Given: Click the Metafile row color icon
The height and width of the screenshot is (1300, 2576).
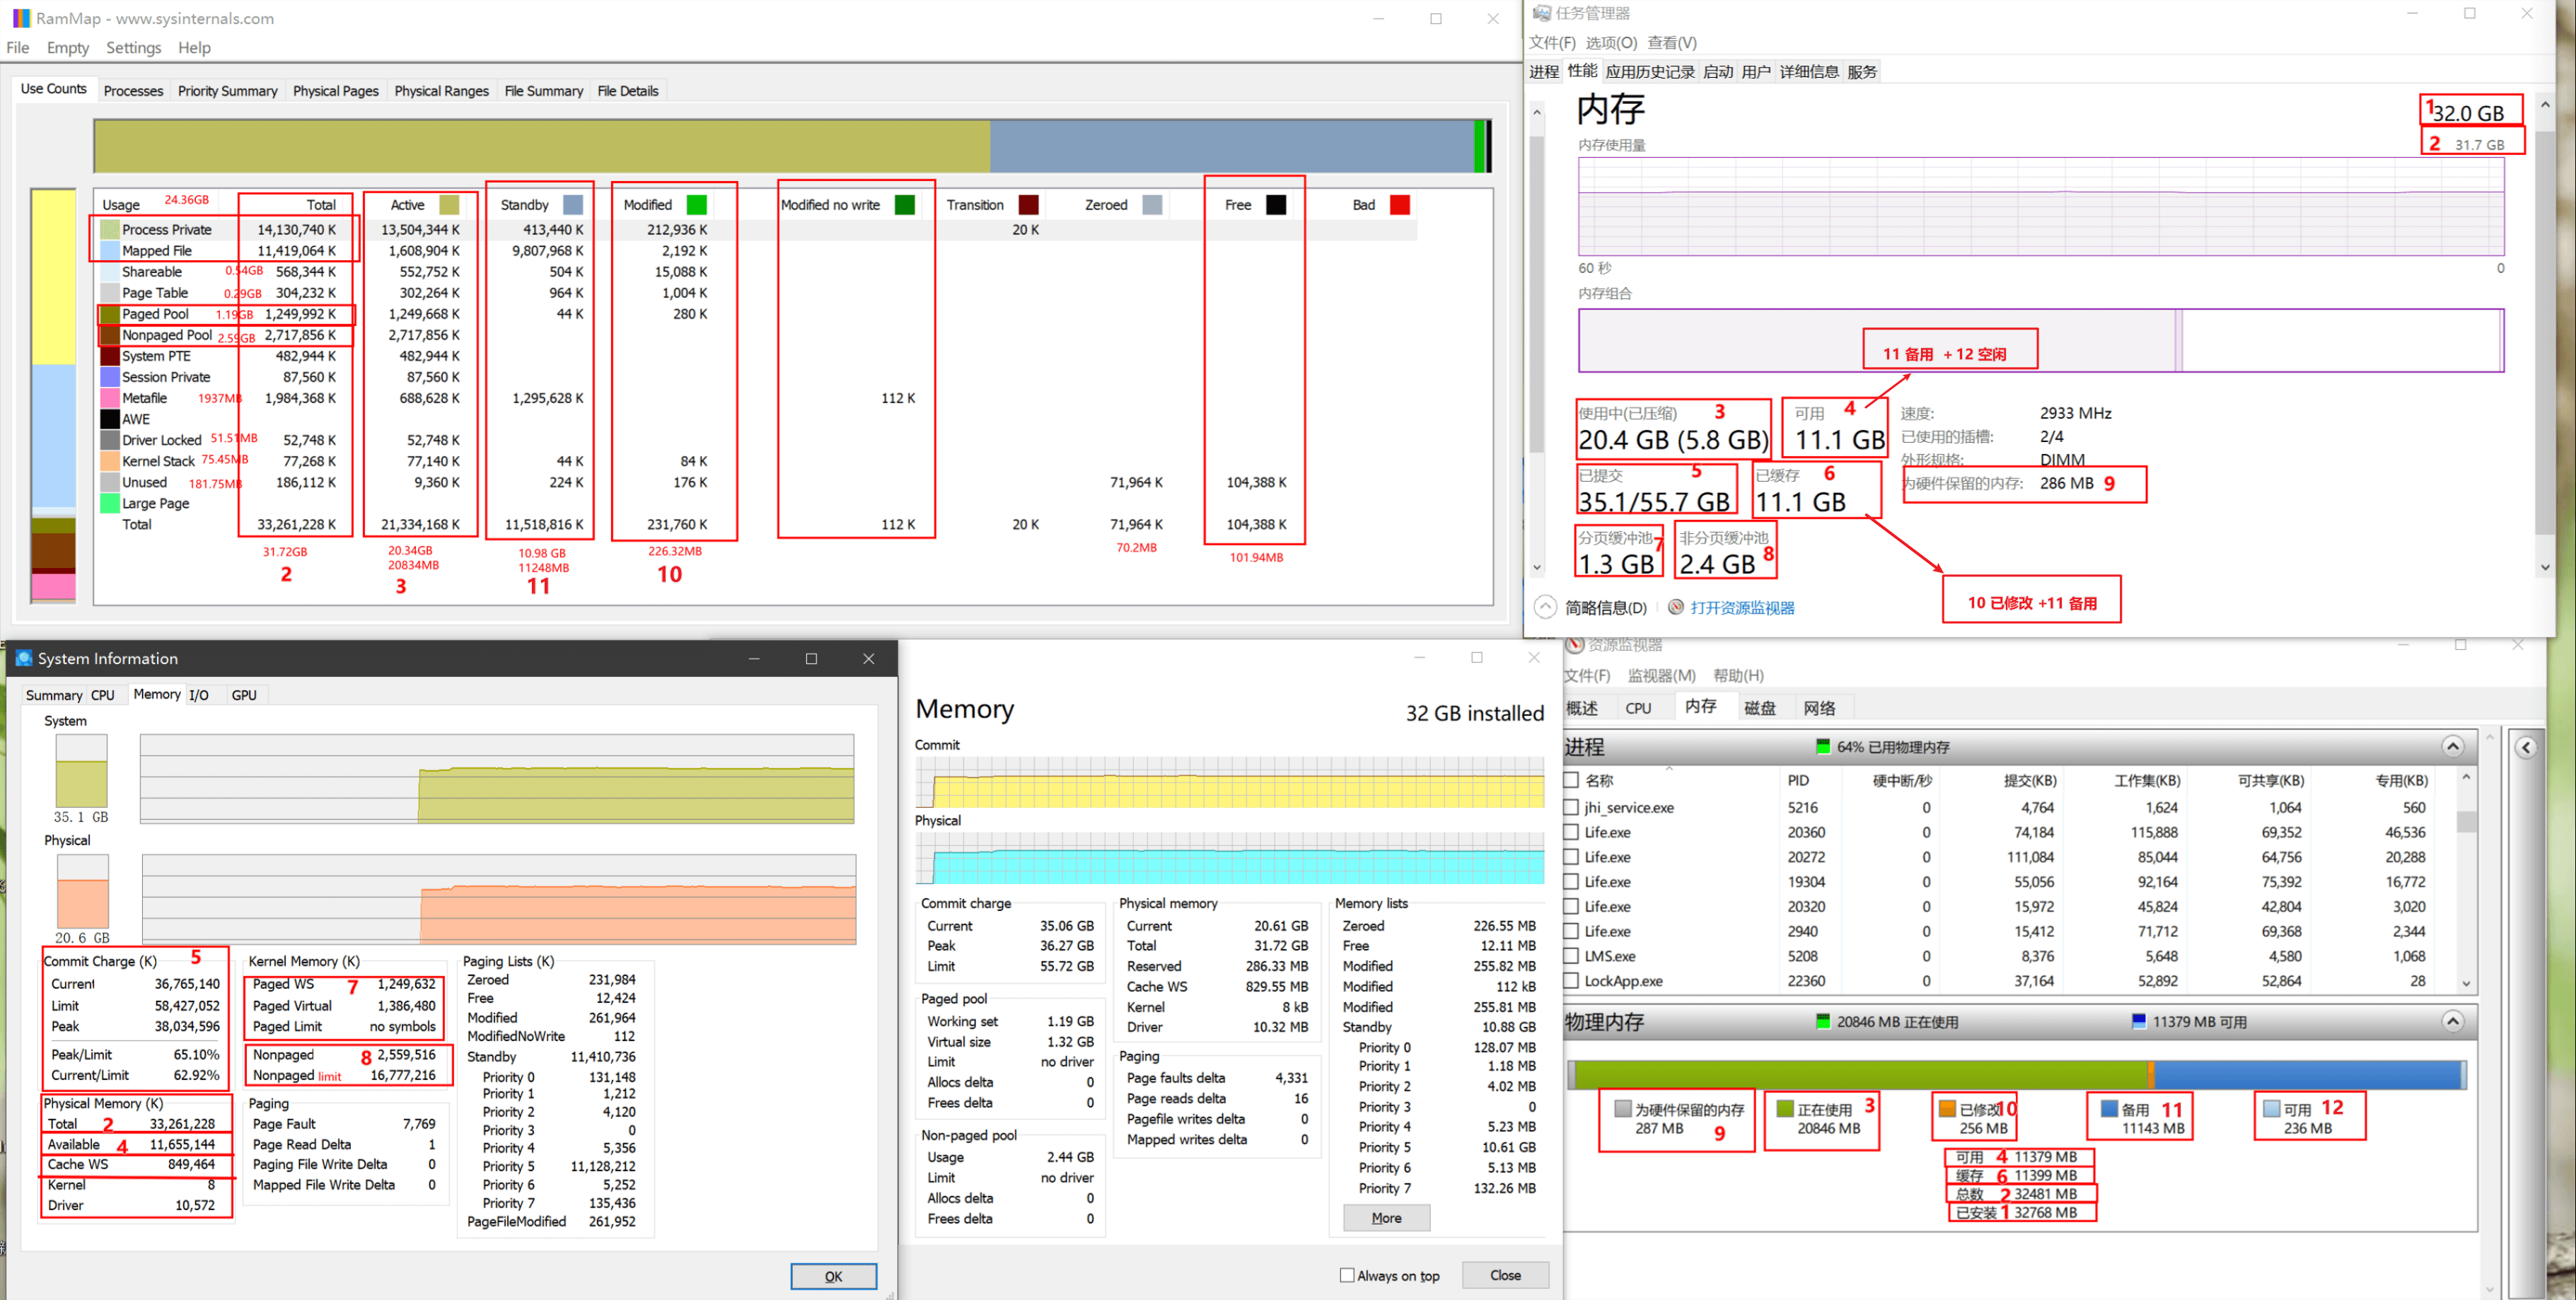Looking at the screenshot, I should (x=110, y=398).
